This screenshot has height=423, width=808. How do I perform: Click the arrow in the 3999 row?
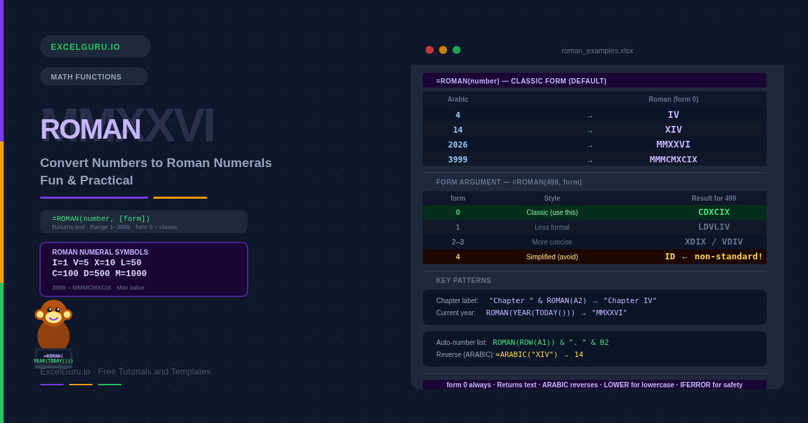coord(590,160)
